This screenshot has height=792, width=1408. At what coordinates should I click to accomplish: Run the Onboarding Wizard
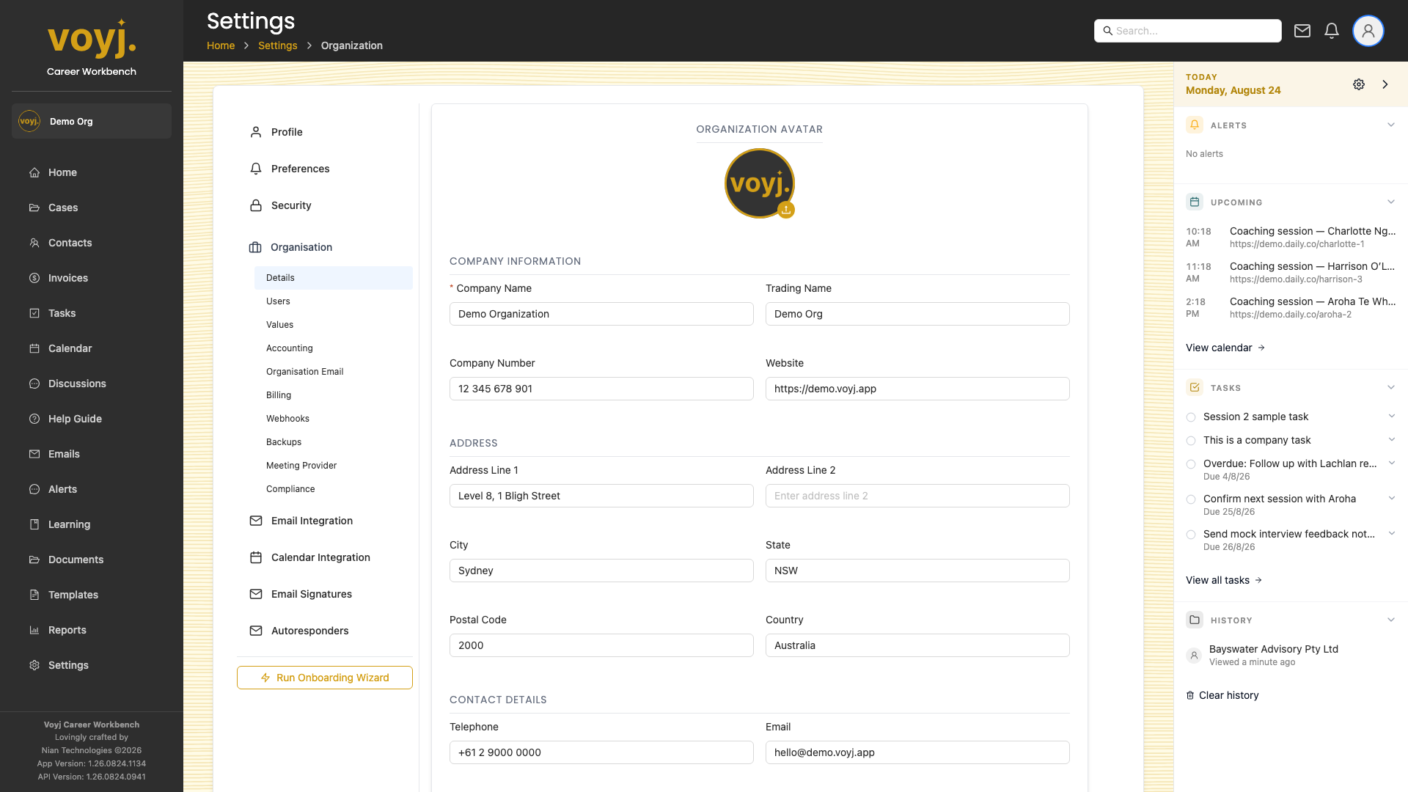[x=325, y=678]
